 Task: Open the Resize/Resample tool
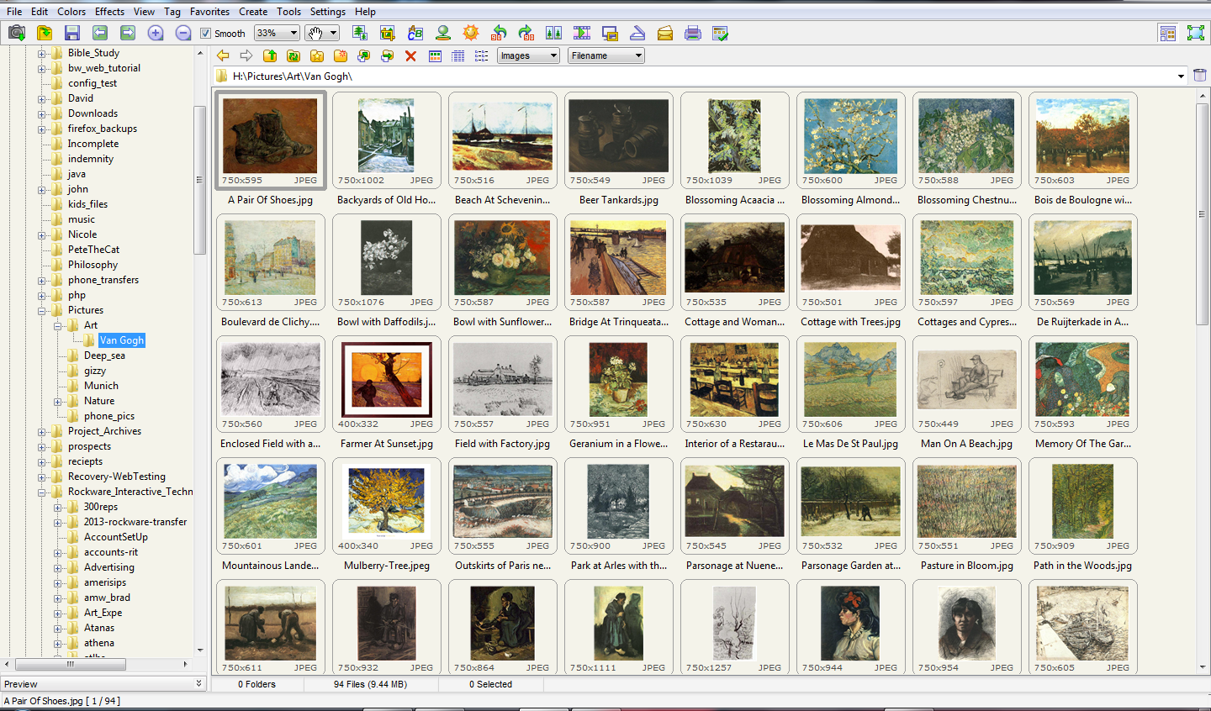point(360,33)
